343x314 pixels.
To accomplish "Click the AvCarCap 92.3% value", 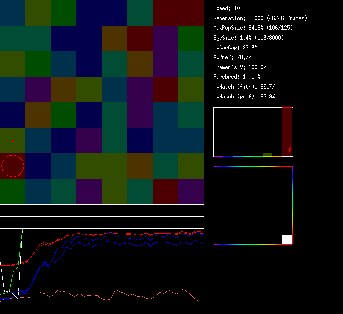I will 236,48.
